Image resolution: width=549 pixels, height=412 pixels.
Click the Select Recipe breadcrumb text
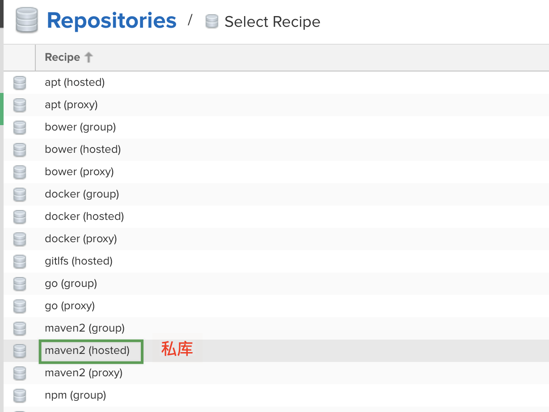(272, 21)
